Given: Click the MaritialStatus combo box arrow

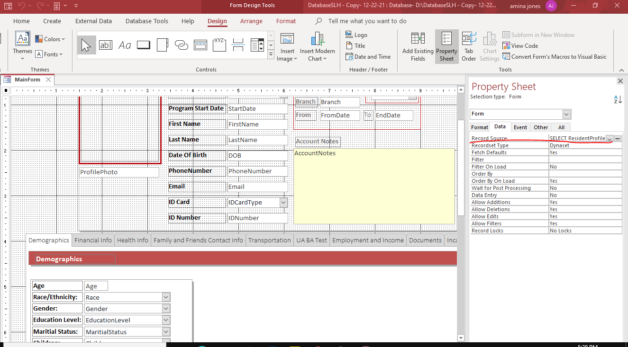Looking at the screenshot, I should tap(166, 332).
